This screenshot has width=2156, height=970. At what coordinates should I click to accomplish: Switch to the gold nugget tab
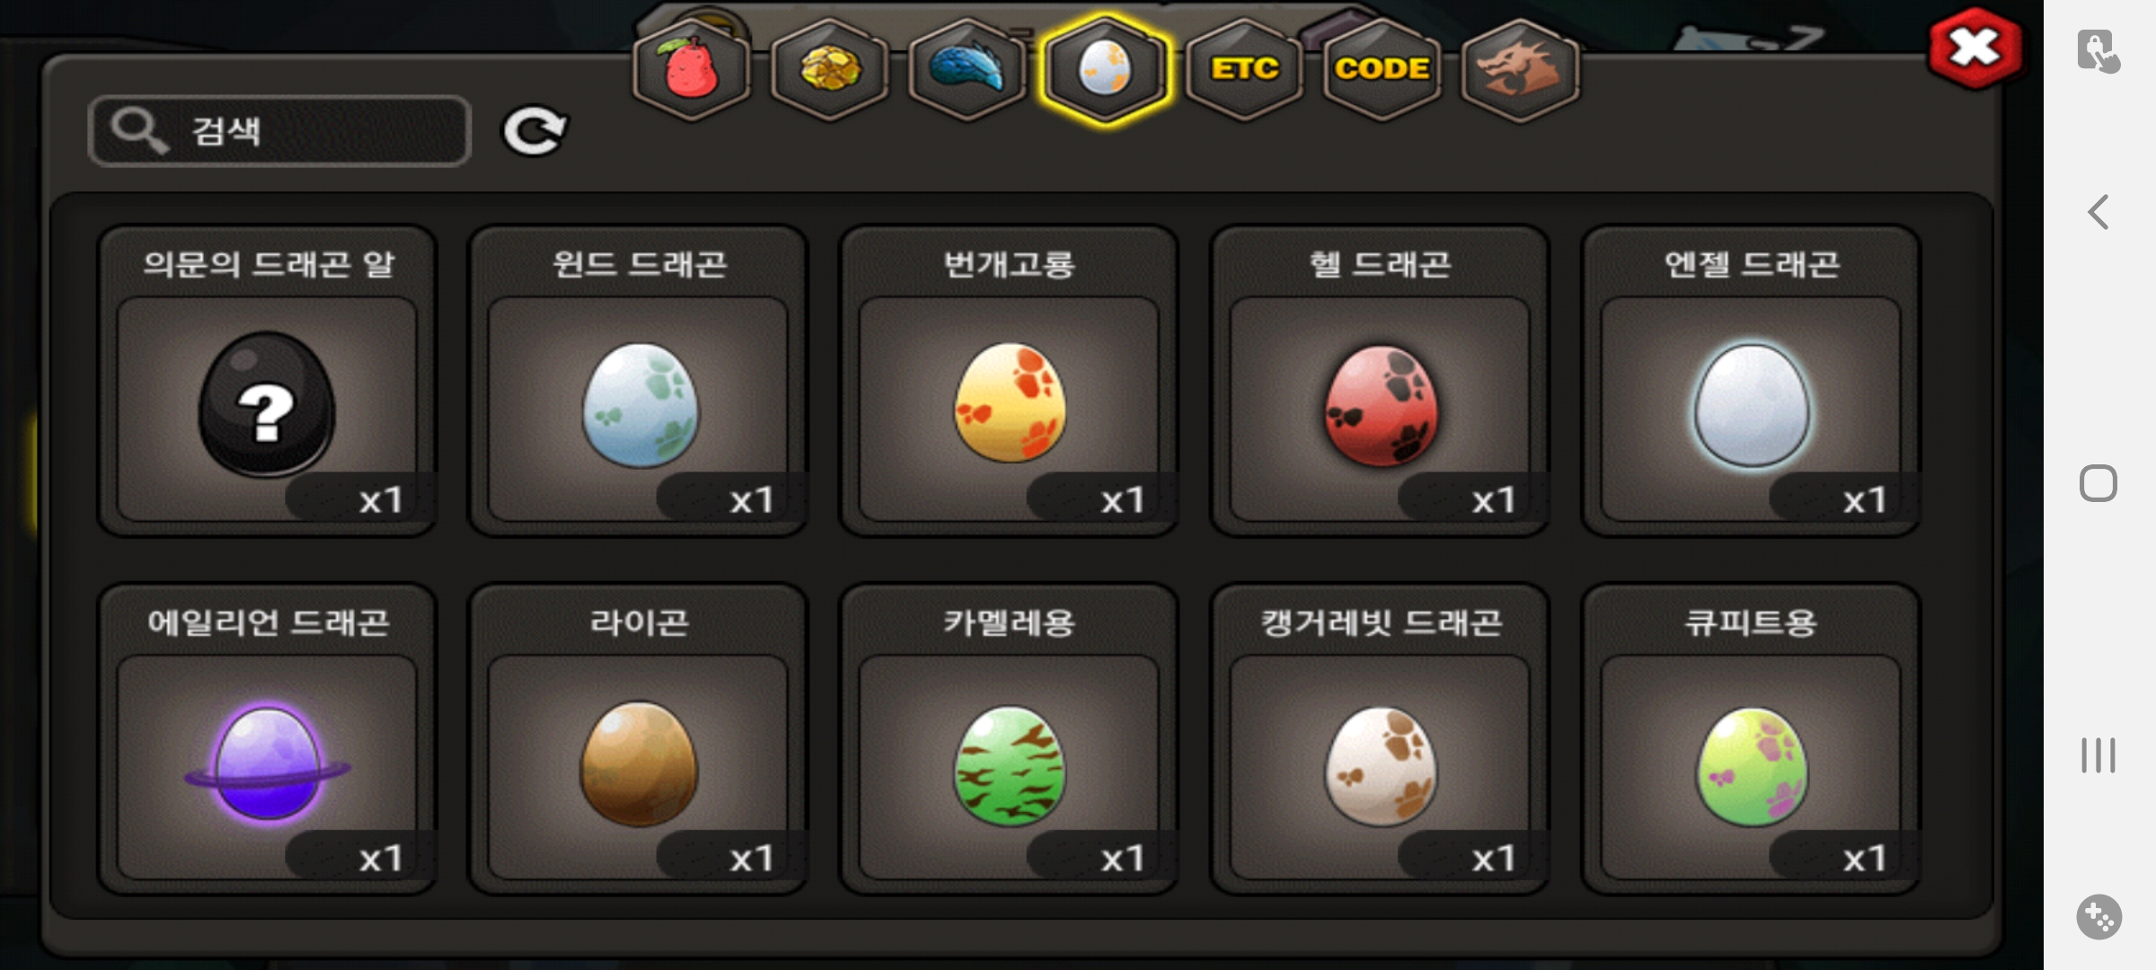click(x=830, y=70)
